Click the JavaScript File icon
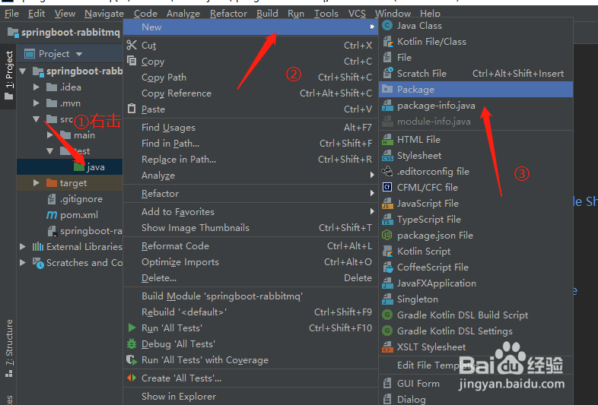 [387, 204]
